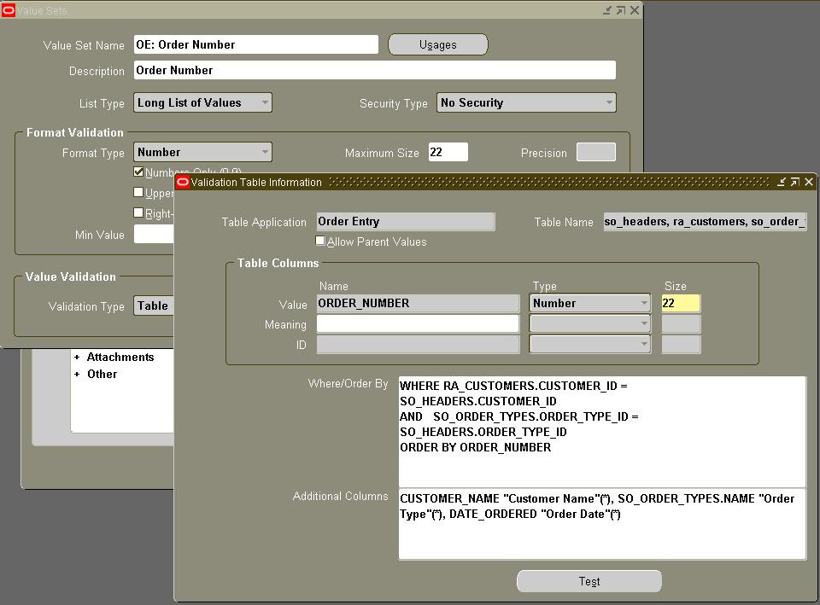
Task: Open the Format Type dropdown
Action: (x=266, y=152)
